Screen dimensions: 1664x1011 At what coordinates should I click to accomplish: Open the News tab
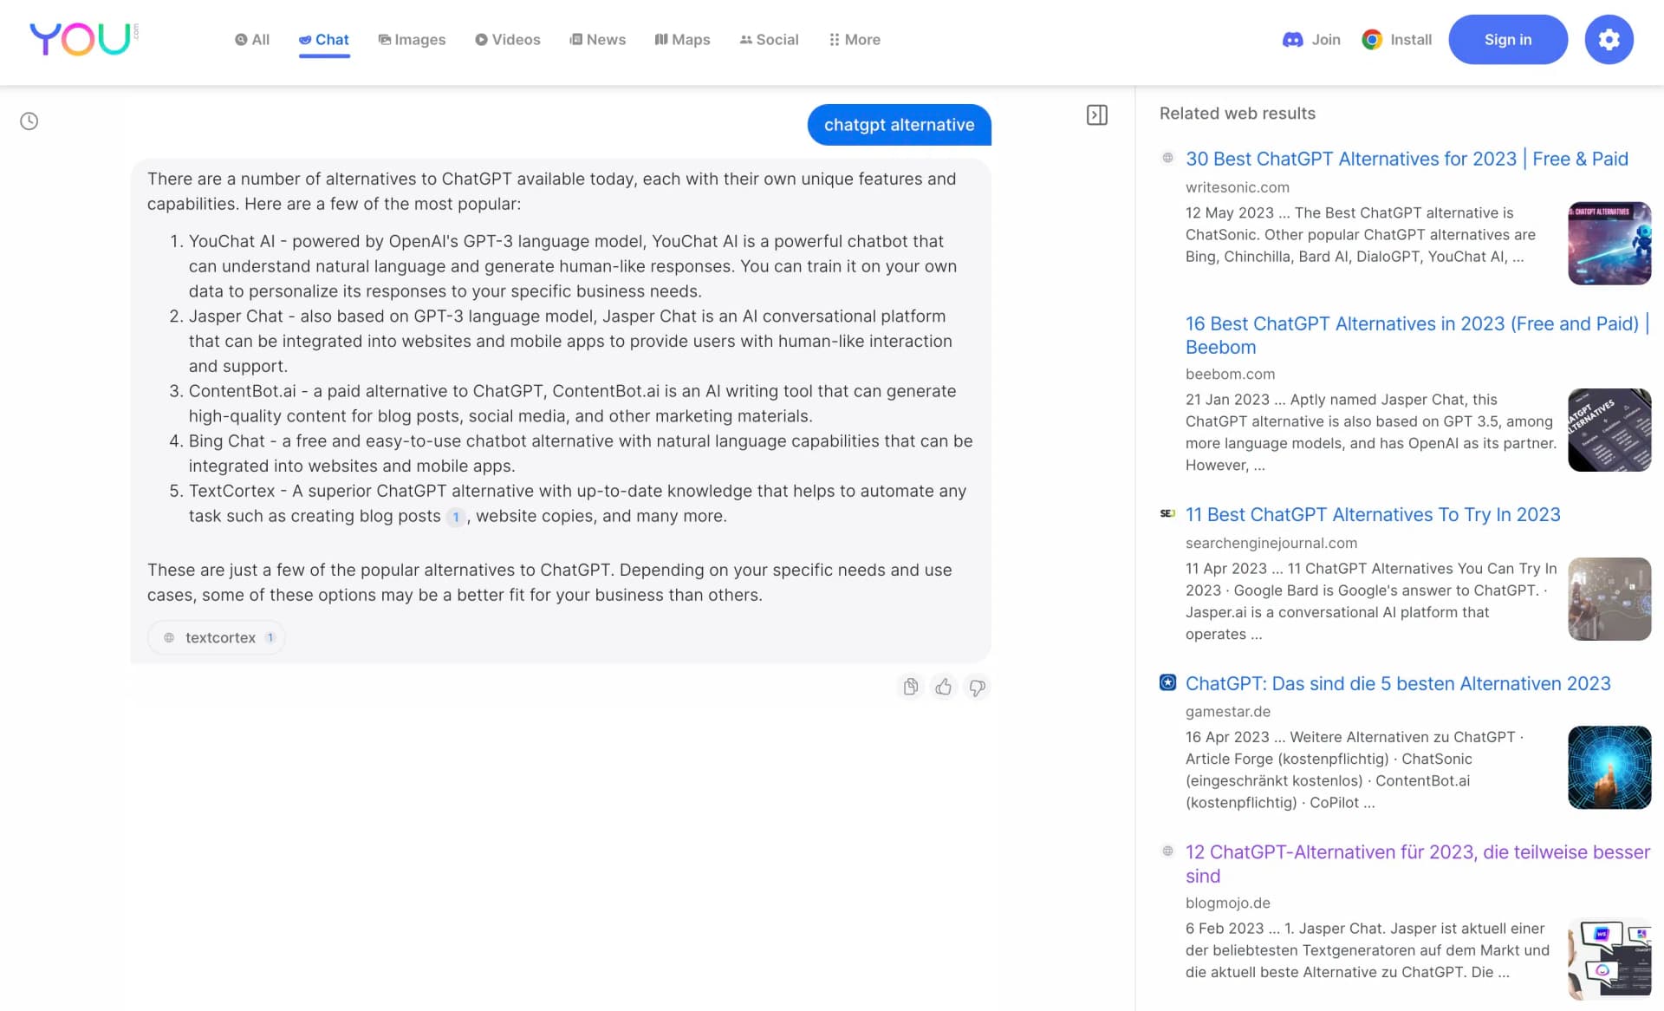(x=598, y=39)
